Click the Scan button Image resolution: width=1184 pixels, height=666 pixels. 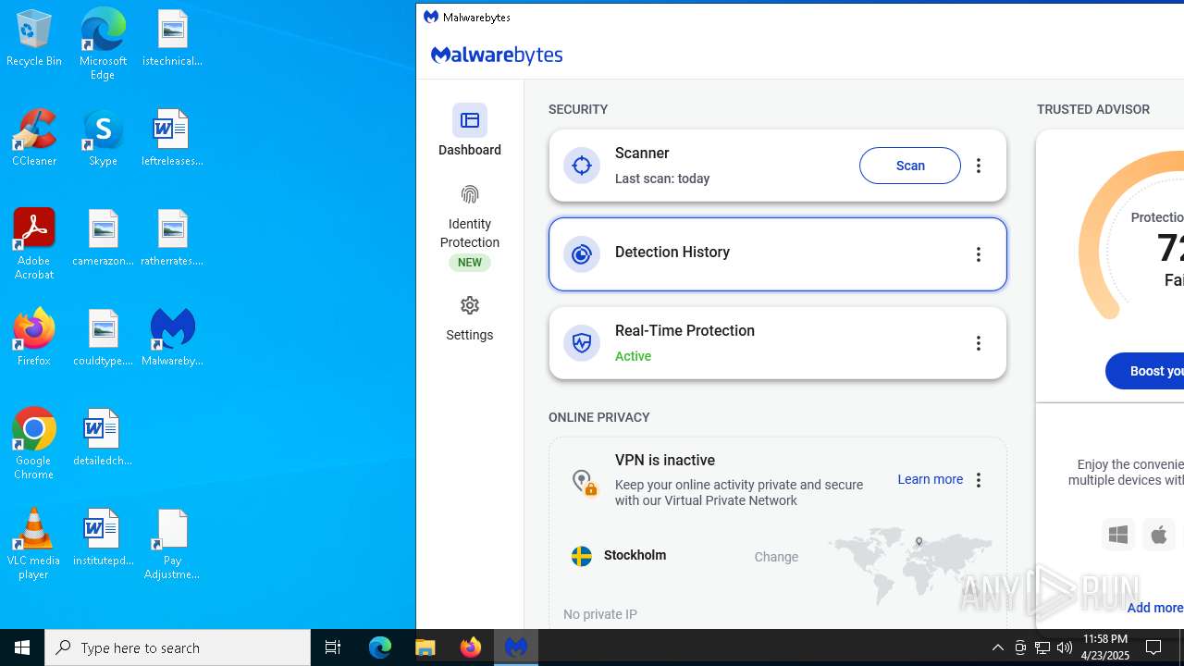pos(910,166)
